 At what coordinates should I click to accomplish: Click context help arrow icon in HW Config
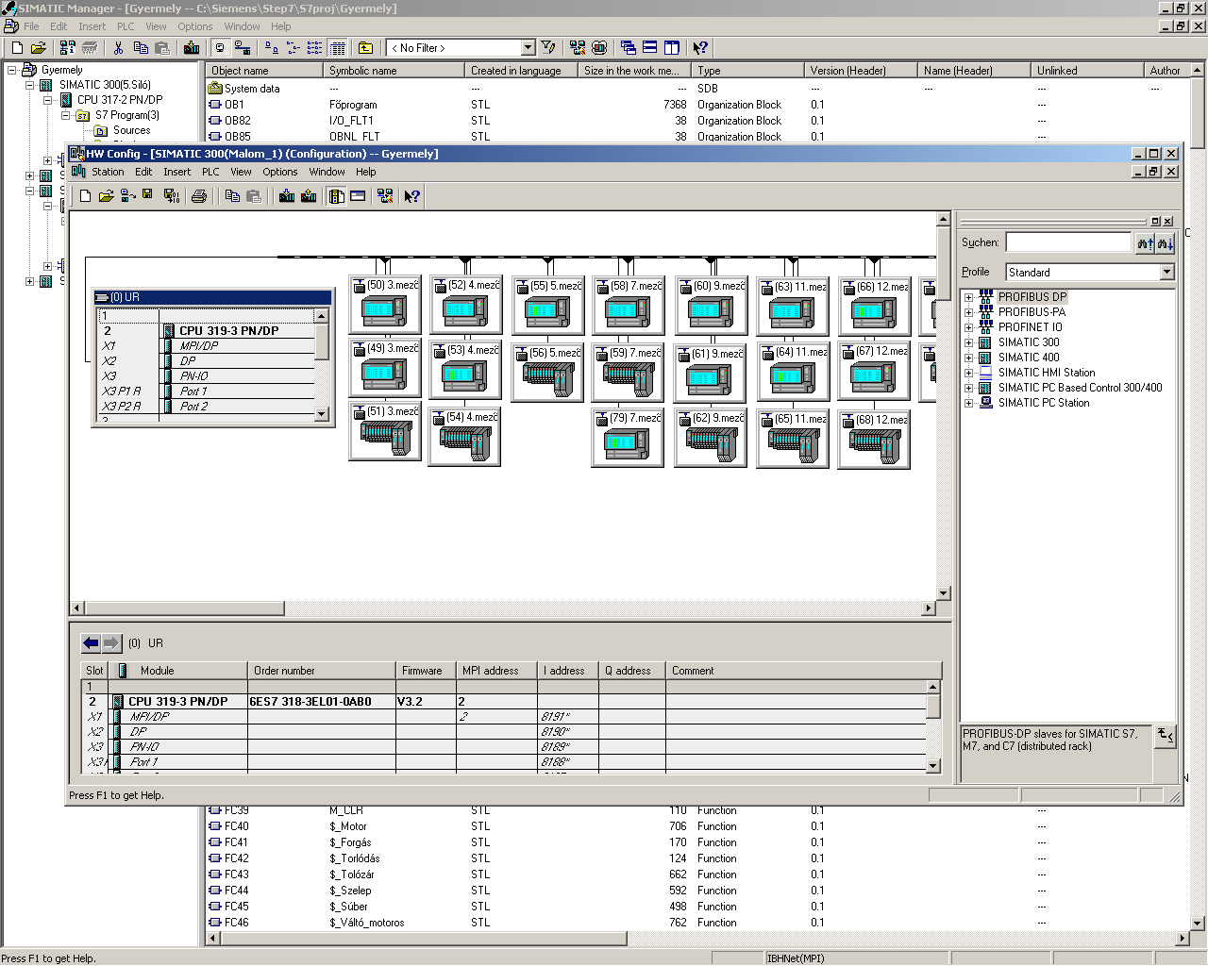411,196
